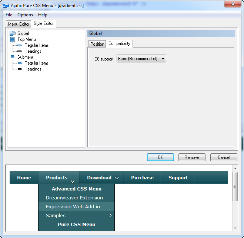Click the preview scrollbar up arrow
Viewport: 244px width, 238px height.
coord(235,169)
